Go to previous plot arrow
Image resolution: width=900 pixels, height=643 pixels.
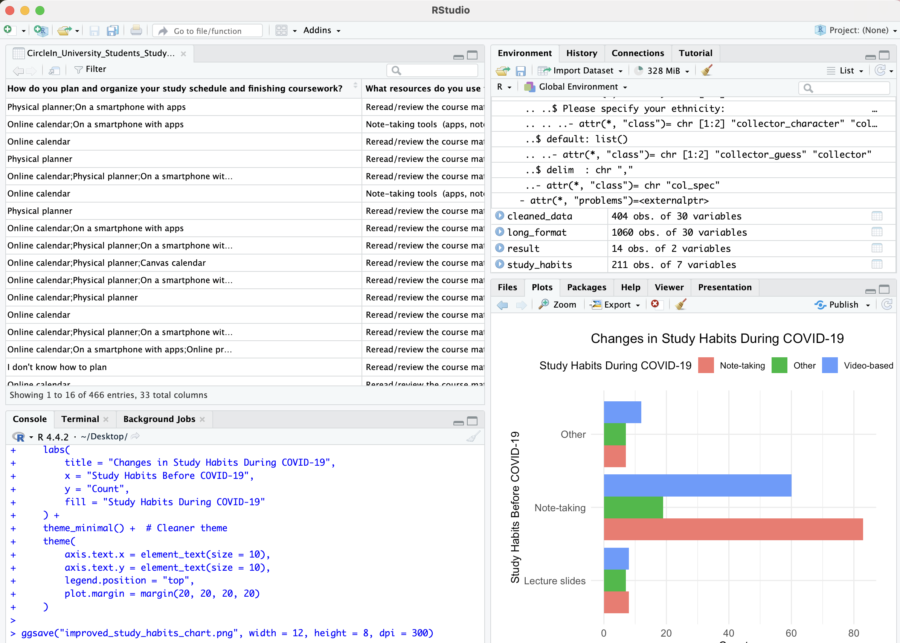[503, 305]
